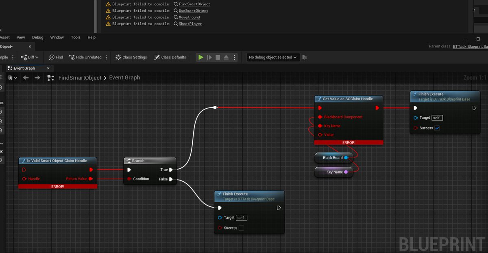The image size is (488, 253).
Task: Open the View menu
Action: click(21, 37)
